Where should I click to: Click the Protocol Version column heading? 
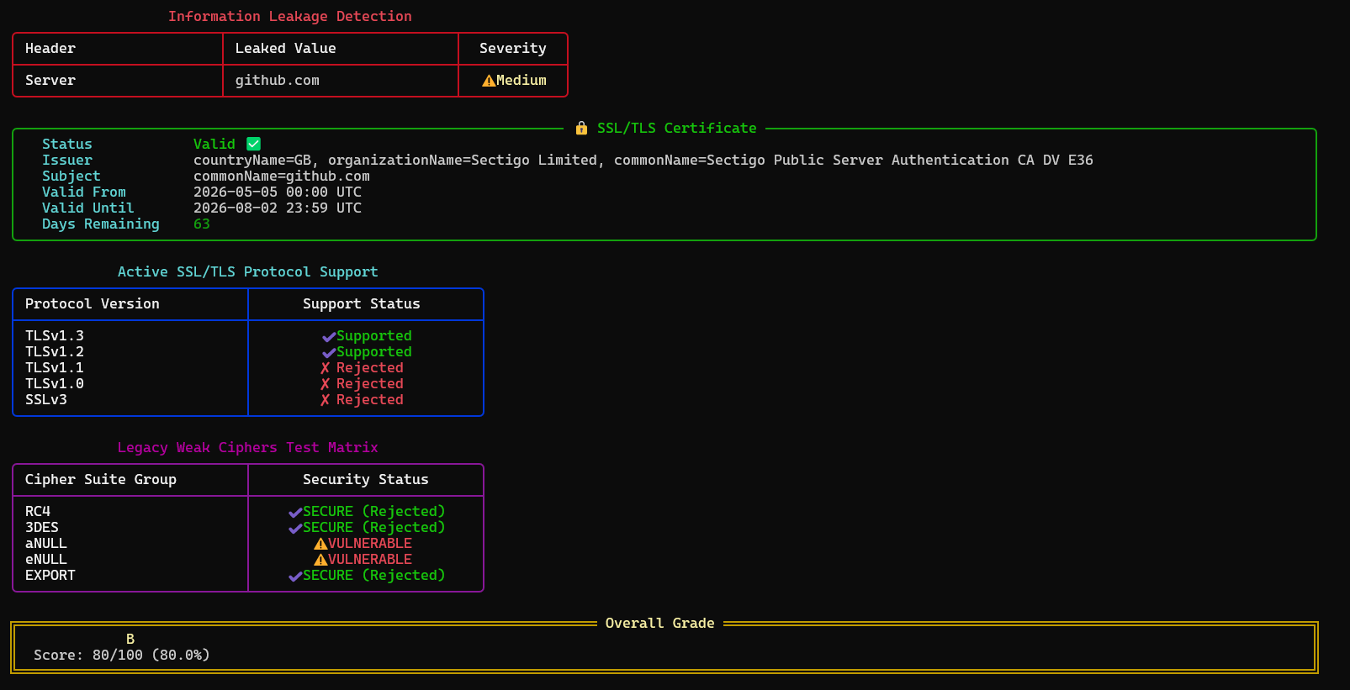(93, 303)
